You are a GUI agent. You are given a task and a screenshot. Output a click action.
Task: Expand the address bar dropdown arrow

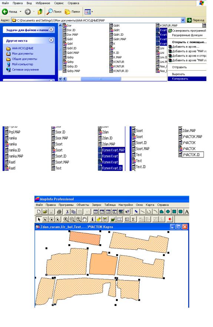183,20
